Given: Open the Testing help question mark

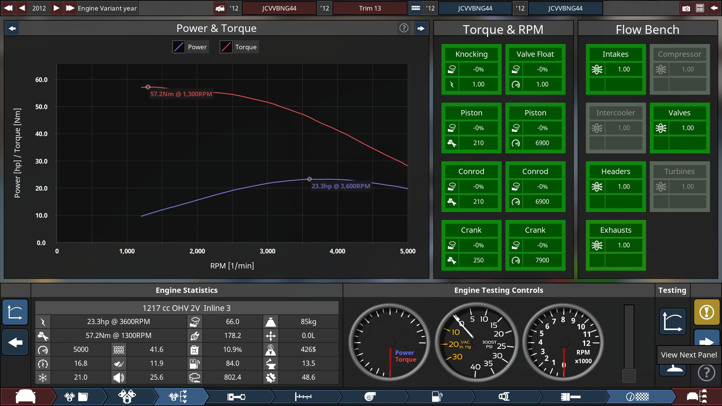Looking at the screenshot, I should [707, 373].
